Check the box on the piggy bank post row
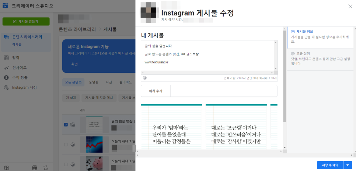The image size is (356, 171). pyautogui.click(x=66, y=164)
